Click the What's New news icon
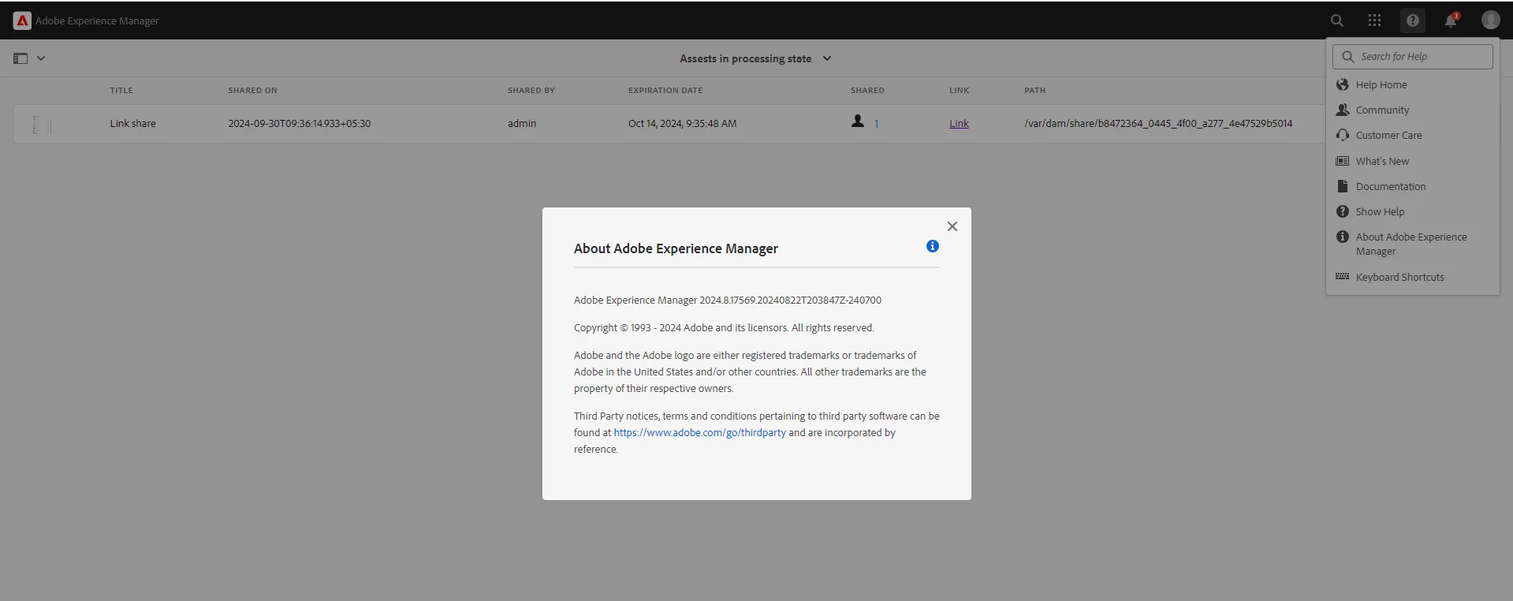Screen dimensions: 1513x601 pyautogui.click(x=1343, y=161)
